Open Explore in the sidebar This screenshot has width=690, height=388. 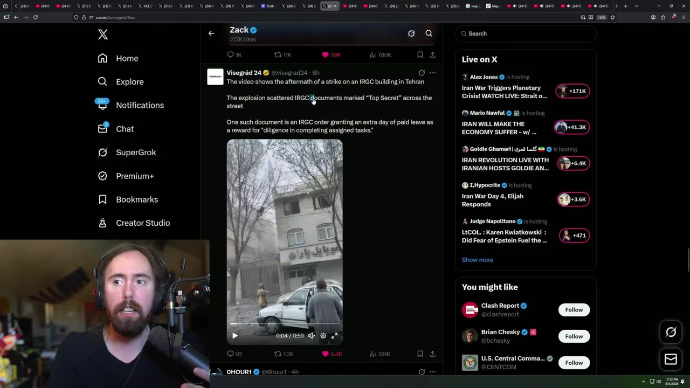[x=121, y=82]
